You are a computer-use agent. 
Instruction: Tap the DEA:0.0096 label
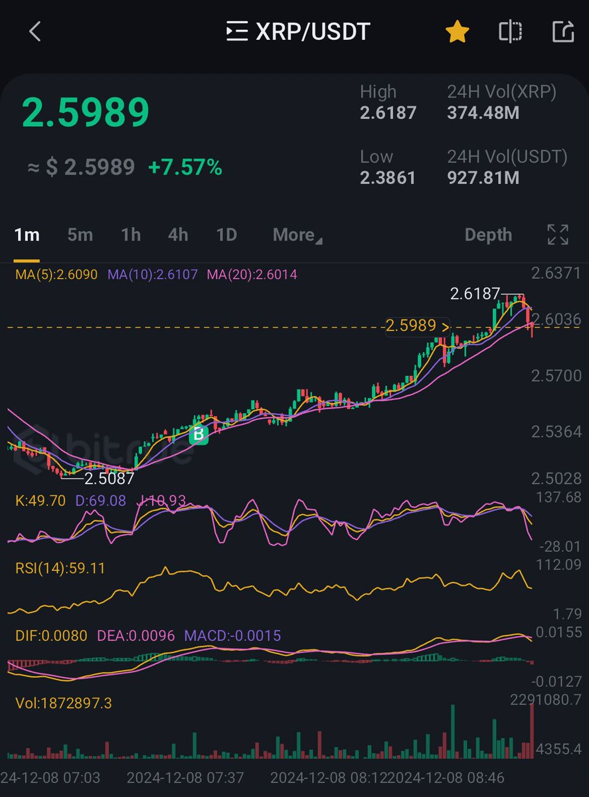(x=136, y=636)
